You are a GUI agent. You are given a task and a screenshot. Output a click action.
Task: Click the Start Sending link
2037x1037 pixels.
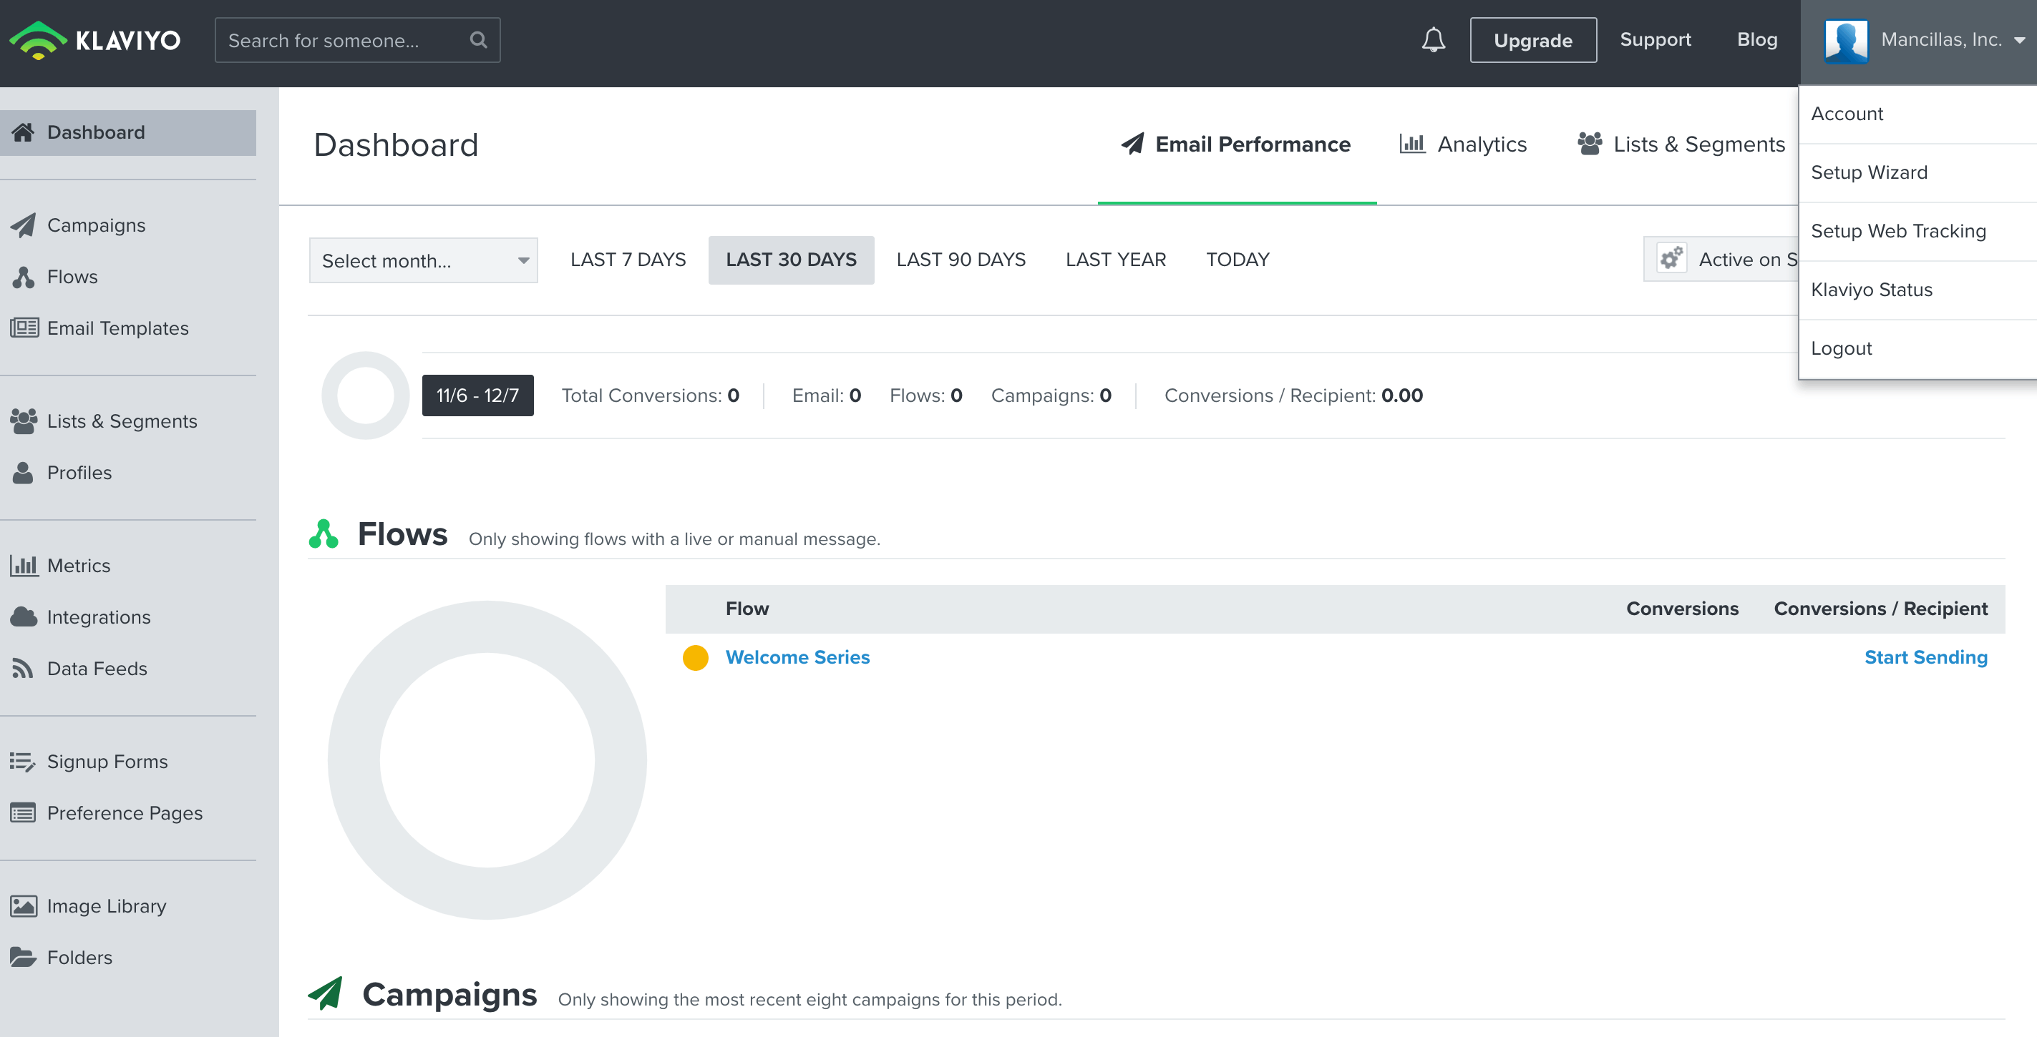pyautogui.click(x=1925, y=657)
